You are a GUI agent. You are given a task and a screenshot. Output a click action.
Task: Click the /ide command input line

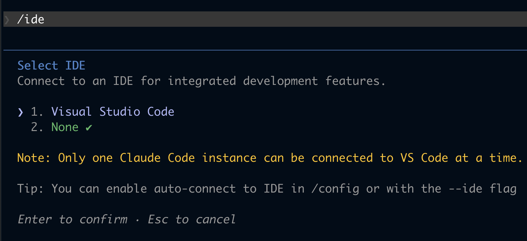265,19
